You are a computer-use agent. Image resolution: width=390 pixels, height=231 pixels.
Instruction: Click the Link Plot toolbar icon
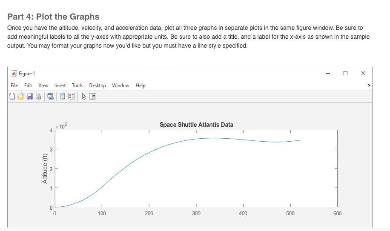[x=51, y=97]
